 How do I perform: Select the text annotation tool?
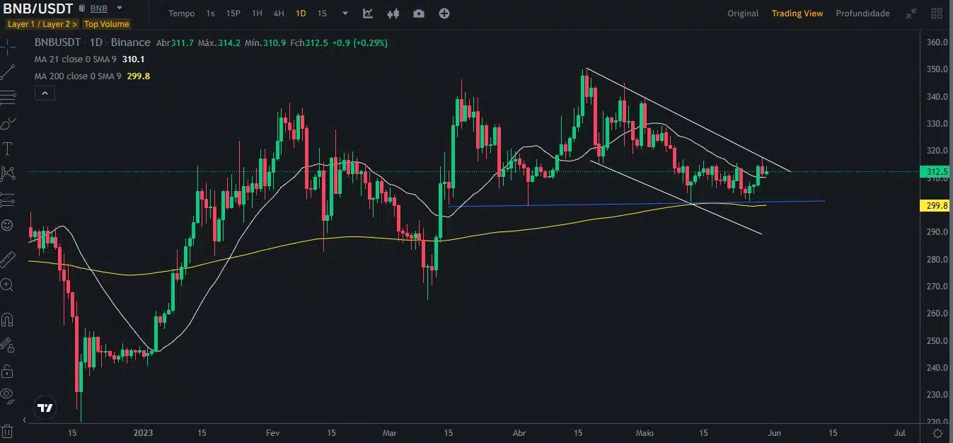[x=7, y=148]
